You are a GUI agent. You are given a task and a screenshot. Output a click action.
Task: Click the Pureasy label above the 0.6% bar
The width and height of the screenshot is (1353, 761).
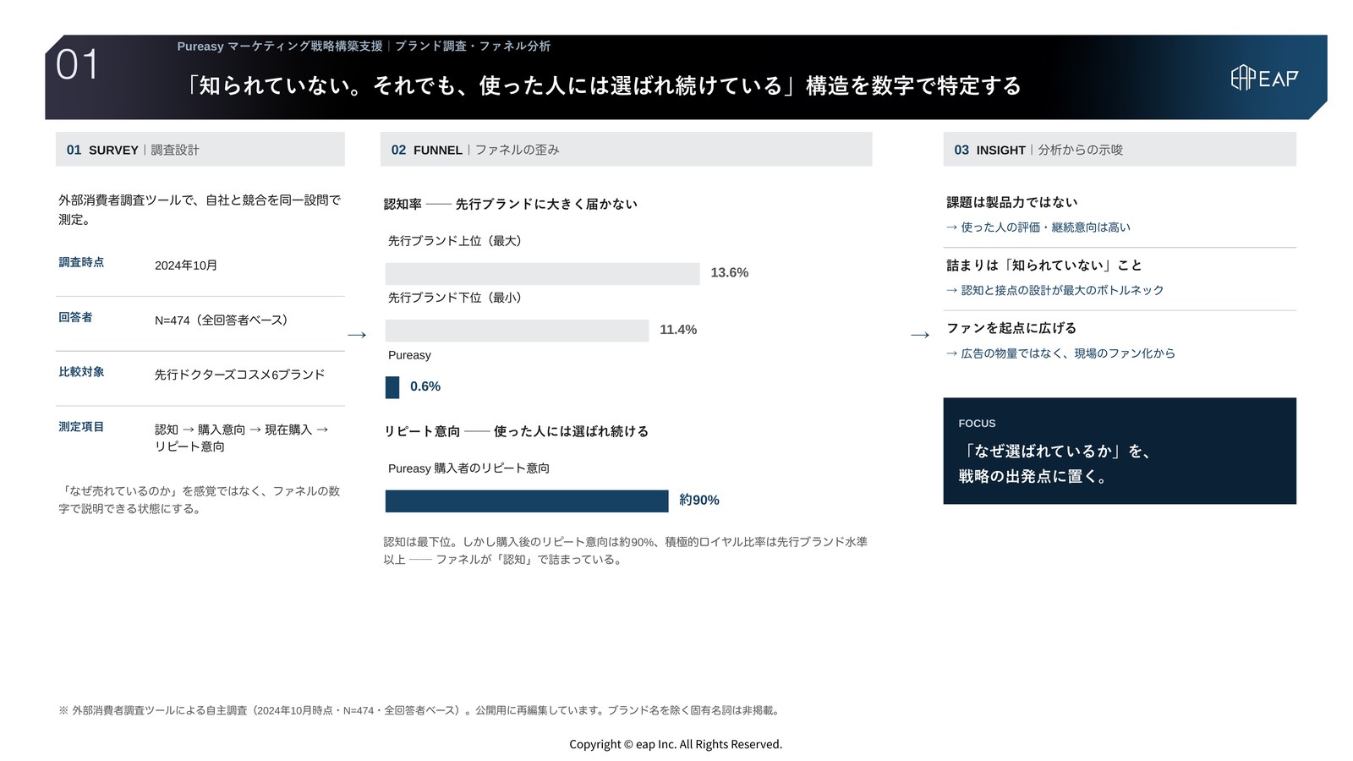pyautogui.click(x=409, y=355)
